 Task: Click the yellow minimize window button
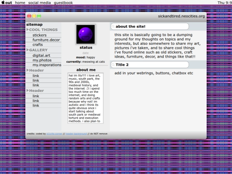tap(34, 16)
